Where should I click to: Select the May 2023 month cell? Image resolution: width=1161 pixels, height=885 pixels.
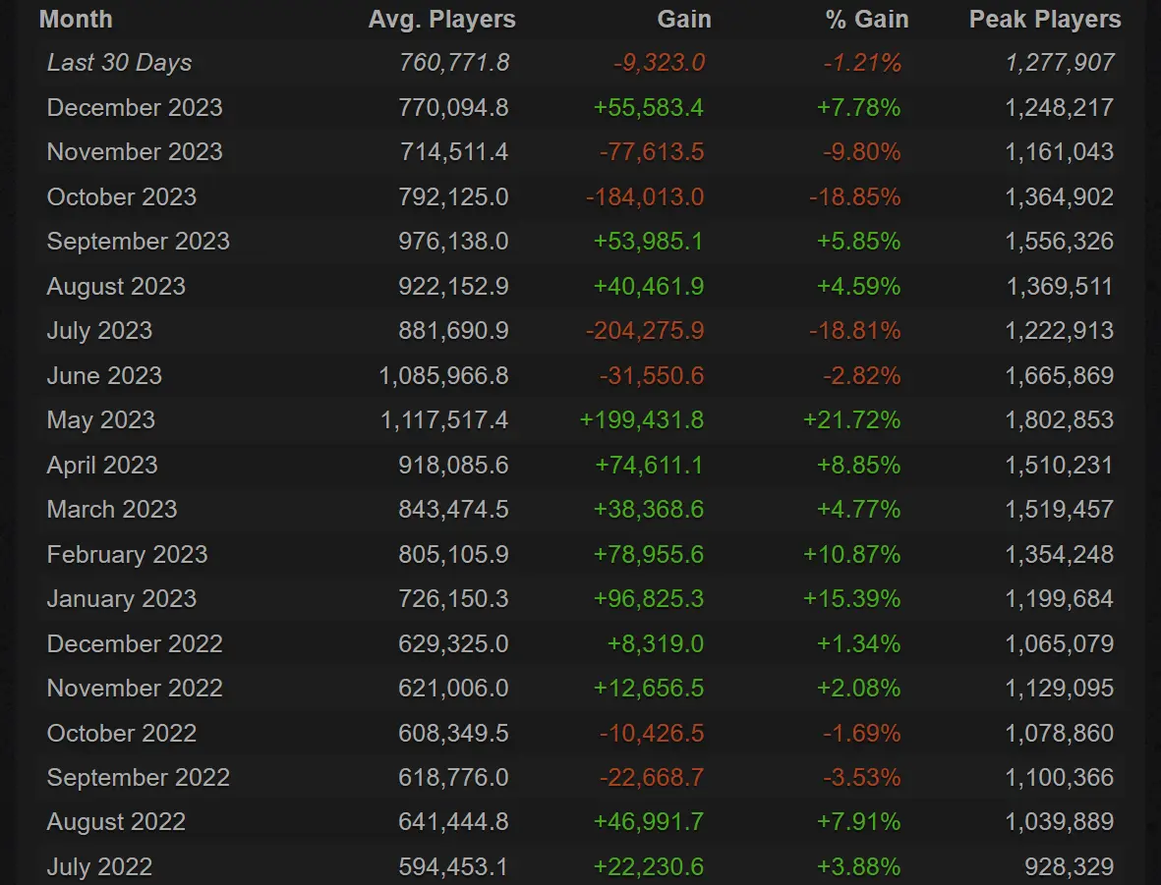100,420
